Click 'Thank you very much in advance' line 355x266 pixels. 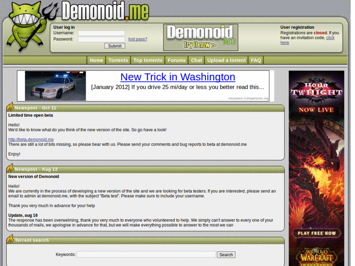[x=51, y=206]
